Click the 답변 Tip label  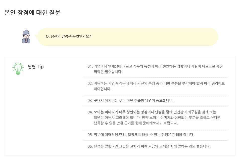[x=36, y=67]
